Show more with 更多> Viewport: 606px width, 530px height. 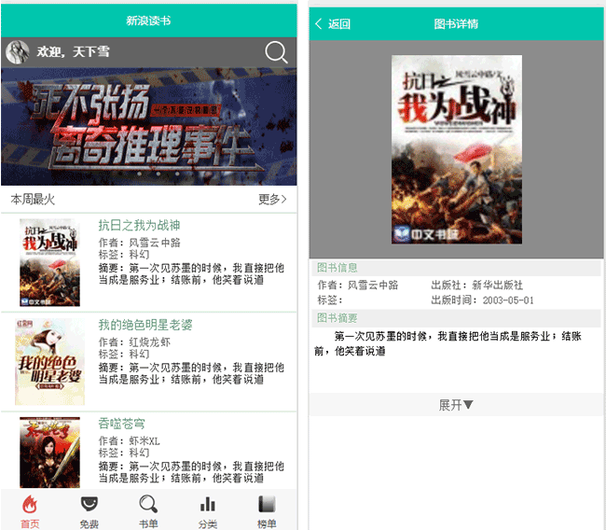[x=272, y=200]
